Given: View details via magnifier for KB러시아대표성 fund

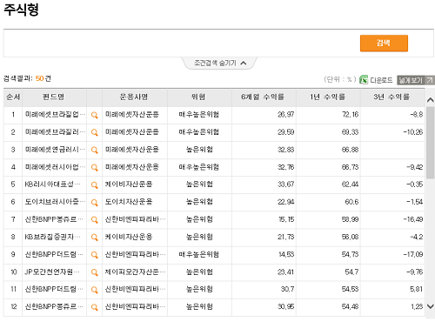Looking at the screenshot, I should coord(94,184).
